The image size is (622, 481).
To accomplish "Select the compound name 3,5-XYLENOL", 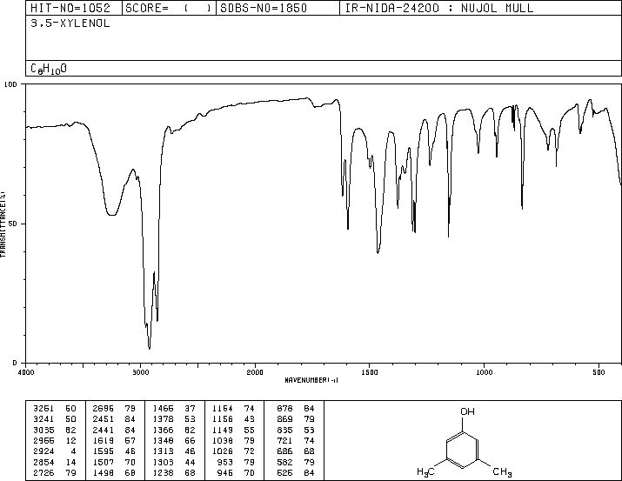I will pos(70,23).
